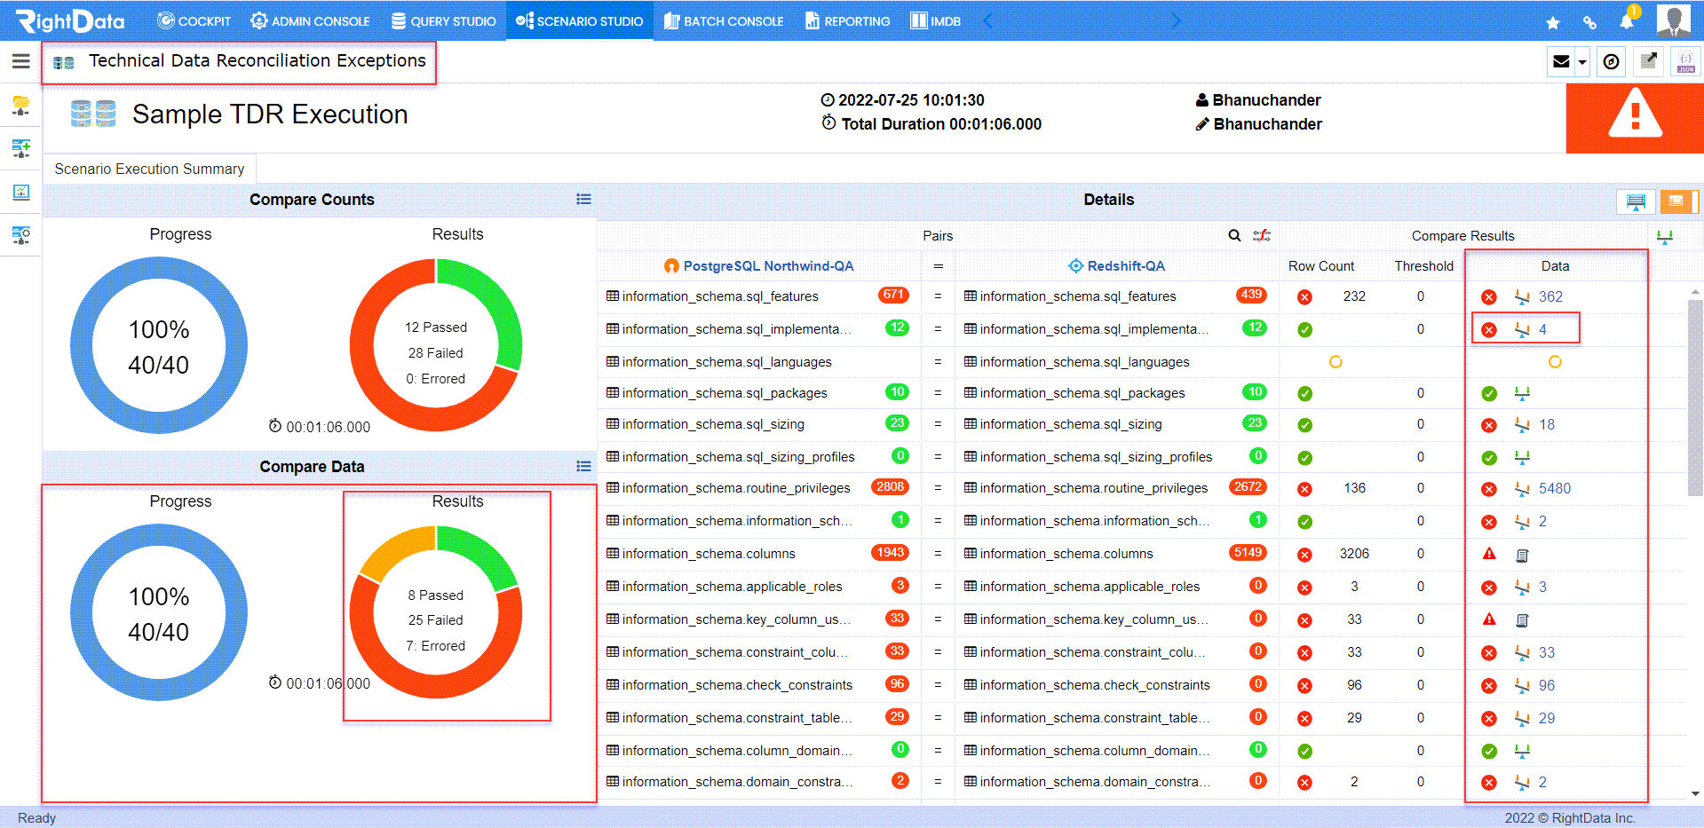Select the Scenario Execution Summary tab
Image resolution: width=1704 pixels, height=828 pixels.
click(149, 169)
